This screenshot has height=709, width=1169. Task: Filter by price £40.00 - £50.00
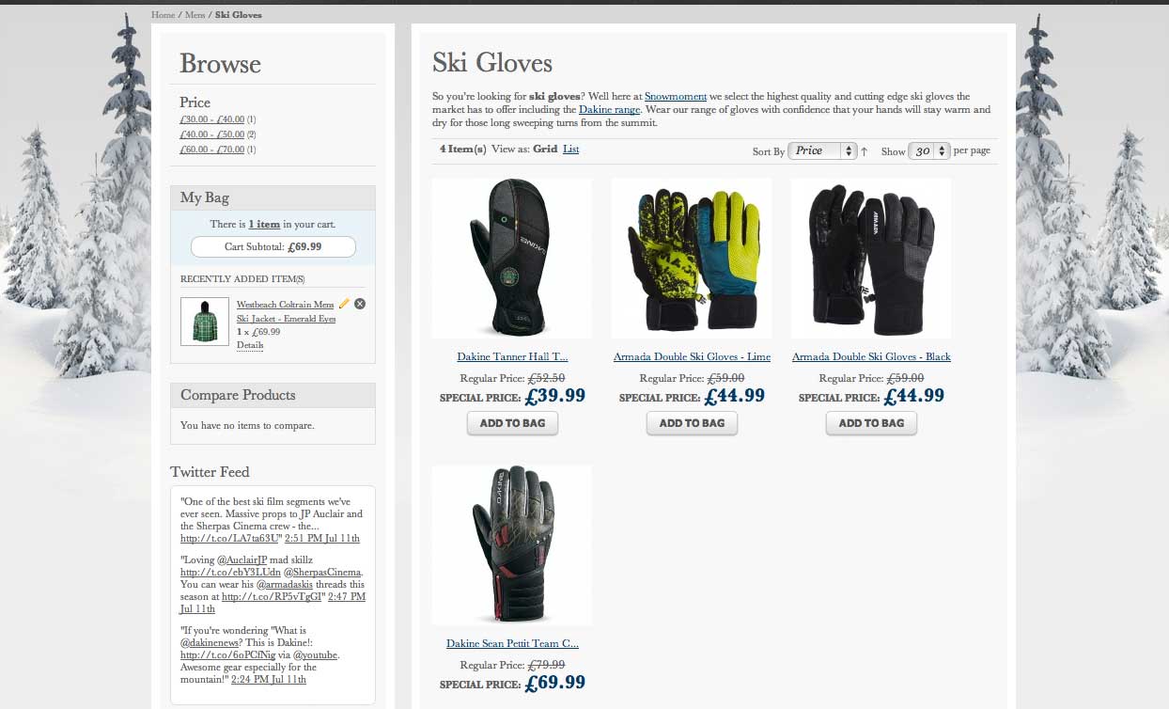tap(212, 134)
